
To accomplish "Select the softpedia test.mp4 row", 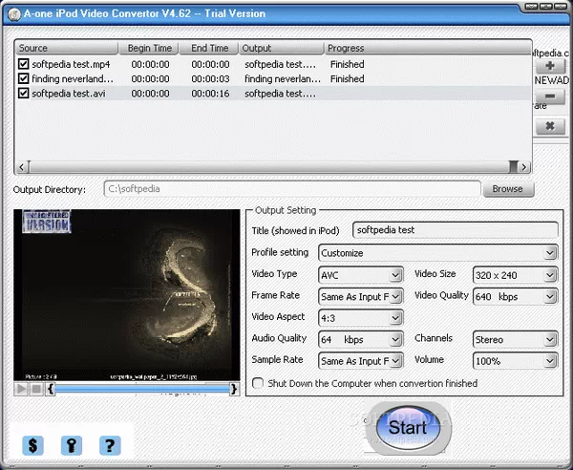I will point(273,64).
